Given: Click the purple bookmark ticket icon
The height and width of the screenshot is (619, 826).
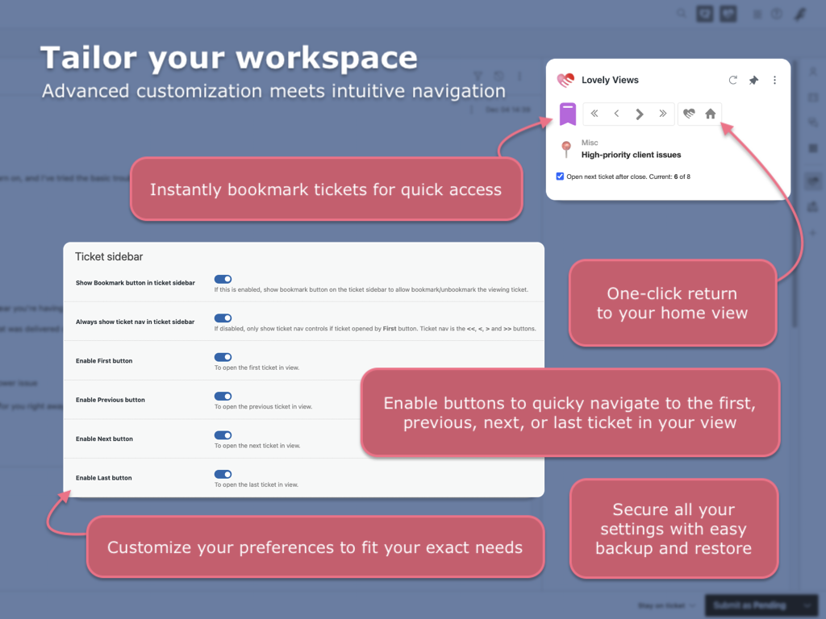Looking at the screenshot, I should [568, 114].
